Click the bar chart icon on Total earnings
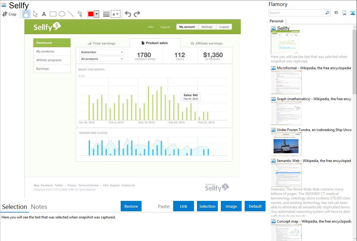 pos(89,43)
